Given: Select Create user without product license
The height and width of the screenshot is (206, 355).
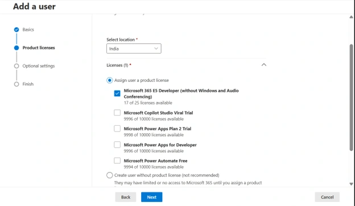Looking at the screenshot, I should click(110, 175).
